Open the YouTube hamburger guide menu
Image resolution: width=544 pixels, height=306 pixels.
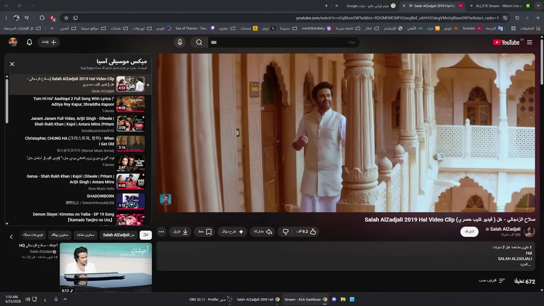pyautogui.click(x=529, y=42)
